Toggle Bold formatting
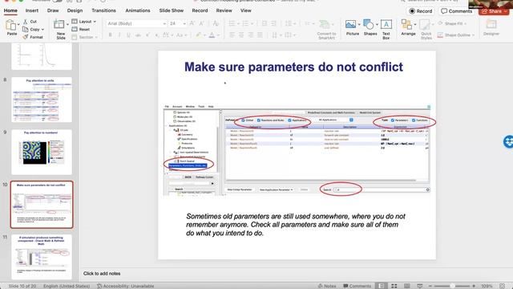 pyautogui.click(x=111, y=35)
